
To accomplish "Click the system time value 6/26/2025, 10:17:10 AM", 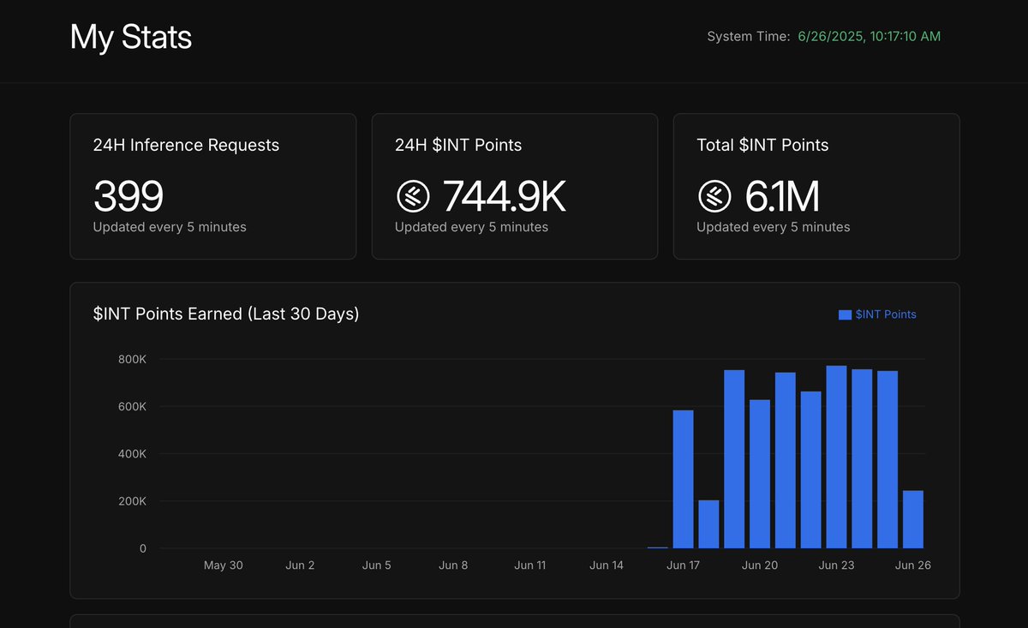I will pyautogui.click(x=869, y=36).
